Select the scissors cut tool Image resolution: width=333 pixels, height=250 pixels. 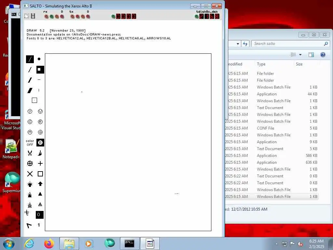point(30,153)
